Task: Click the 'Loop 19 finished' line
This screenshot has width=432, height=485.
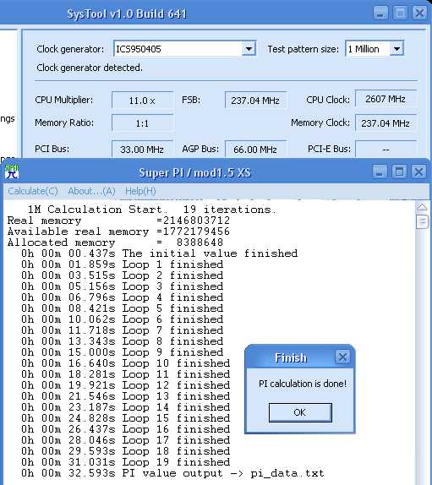Action: [x=126, y=462]
